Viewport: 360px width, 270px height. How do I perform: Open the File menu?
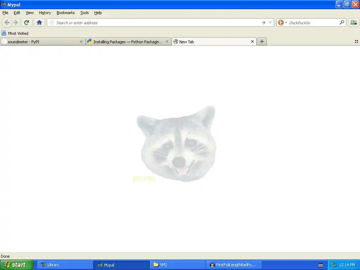5,13
